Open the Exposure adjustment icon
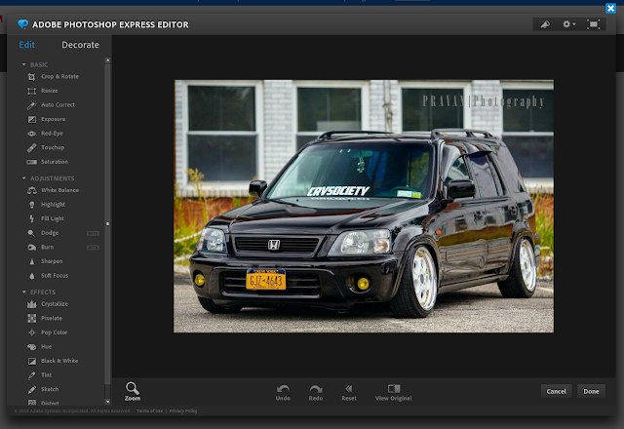This screenshot has width=624, height=429. 32,119
